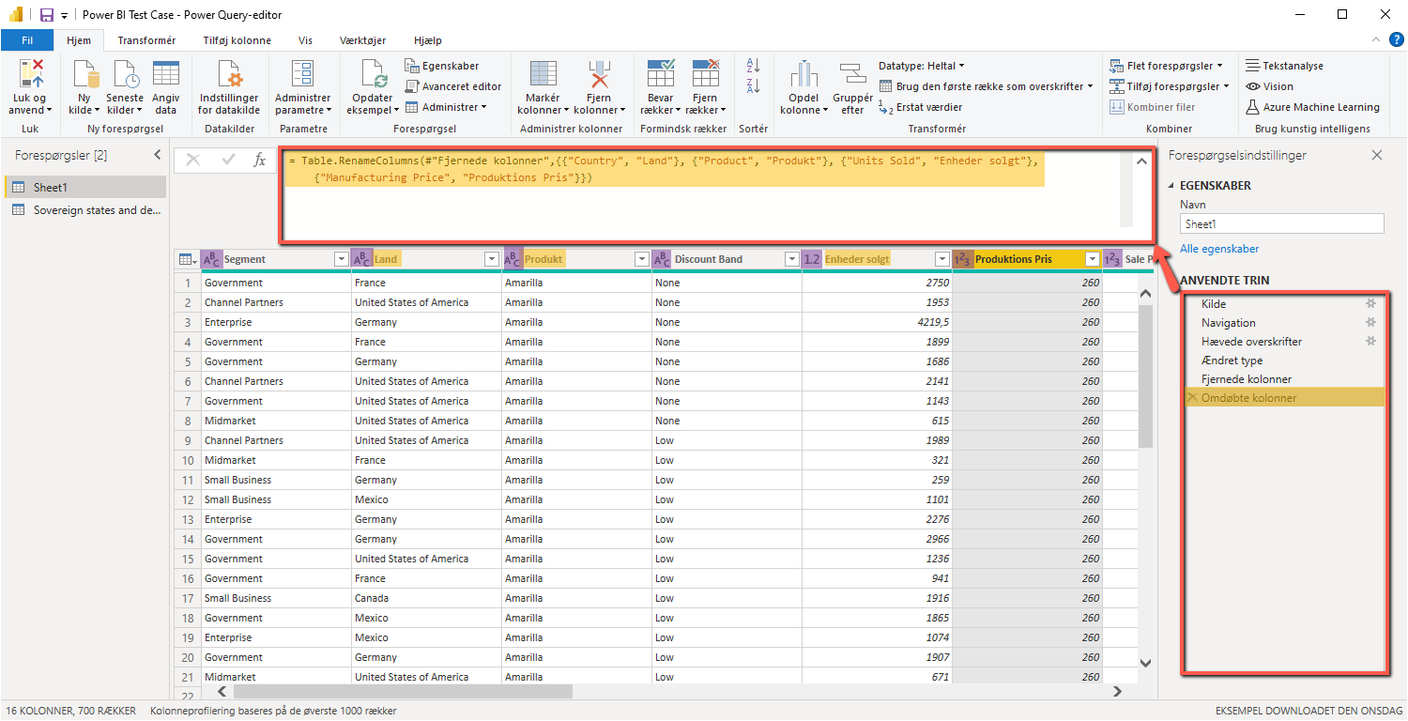Click the horizontal scrollbar of the data grid
This screenshot has width=1408, height=721.
[403, 691]
